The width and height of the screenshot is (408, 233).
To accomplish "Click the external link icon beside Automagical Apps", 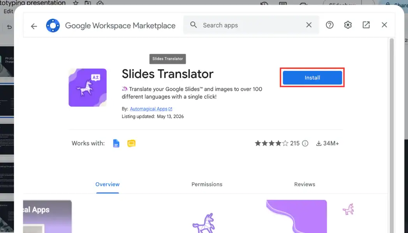I will tap(171, 109).
